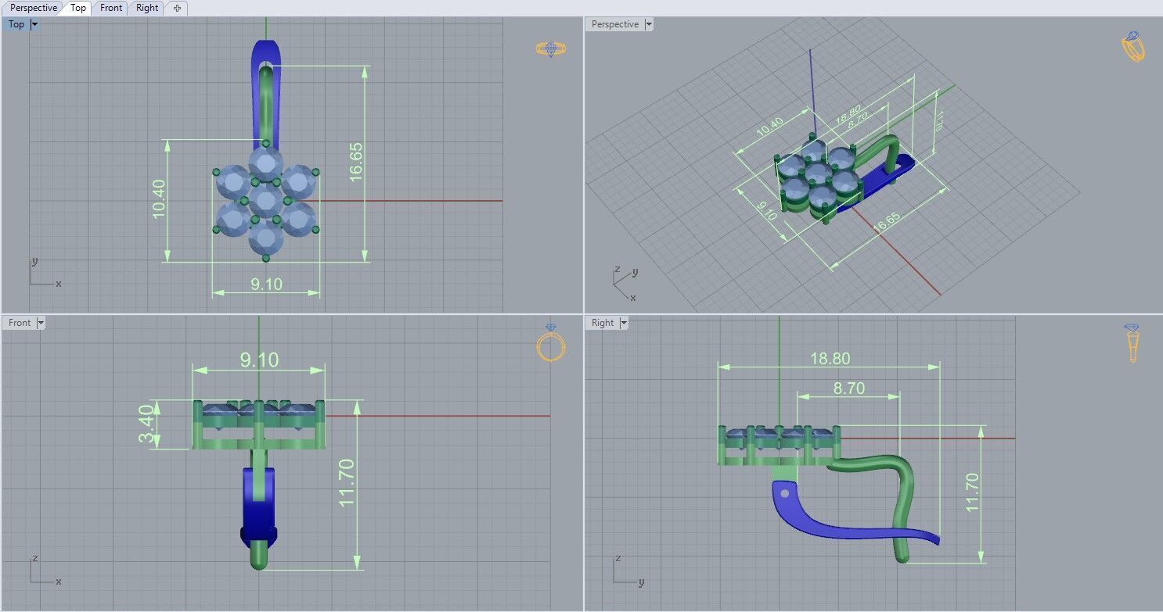The image size is (1163, 612).
Task: Click the orange ring icon in Top viewport
Action: tap(551, 48)
